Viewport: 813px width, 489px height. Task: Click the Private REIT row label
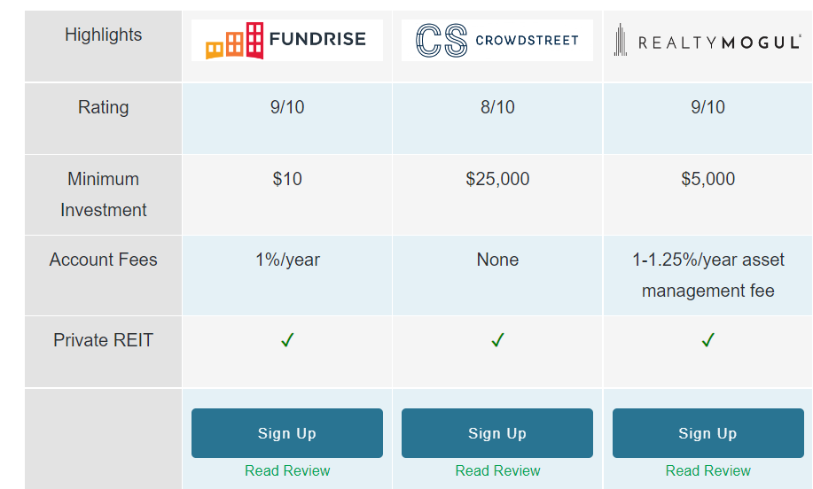coord(103,340)
